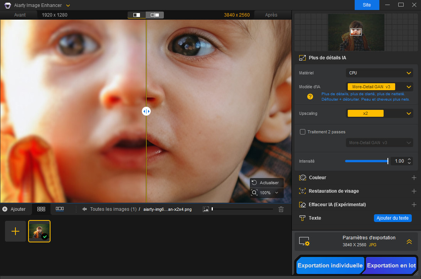
Task: Open the Upscaling x2 dropdown
Action: 379,114
